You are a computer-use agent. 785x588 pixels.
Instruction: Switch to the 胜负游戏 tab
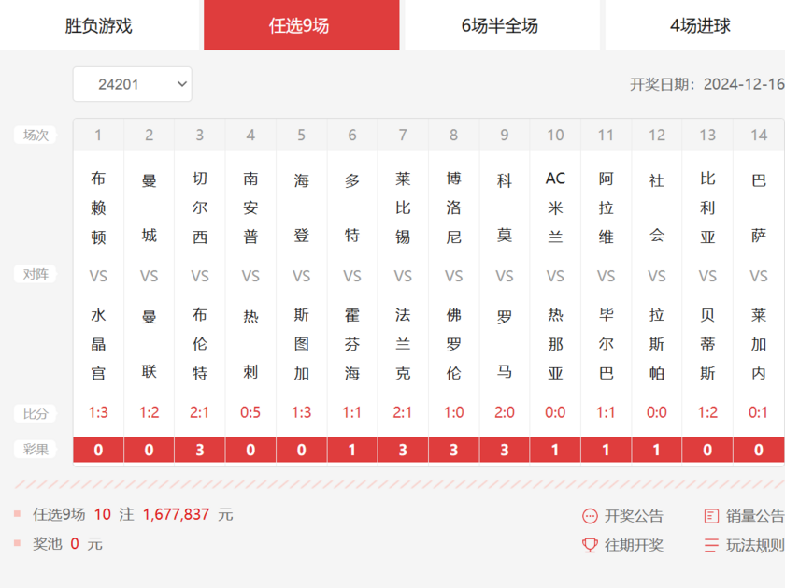(99, 25)
